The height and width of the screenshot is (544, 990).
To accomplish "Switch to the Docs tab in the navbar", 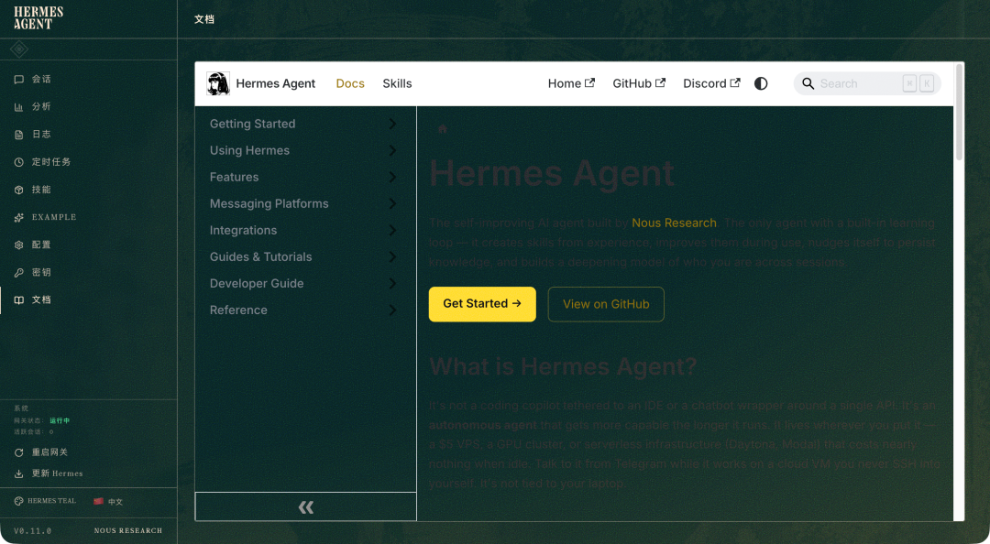I will [x=350, y=83].
